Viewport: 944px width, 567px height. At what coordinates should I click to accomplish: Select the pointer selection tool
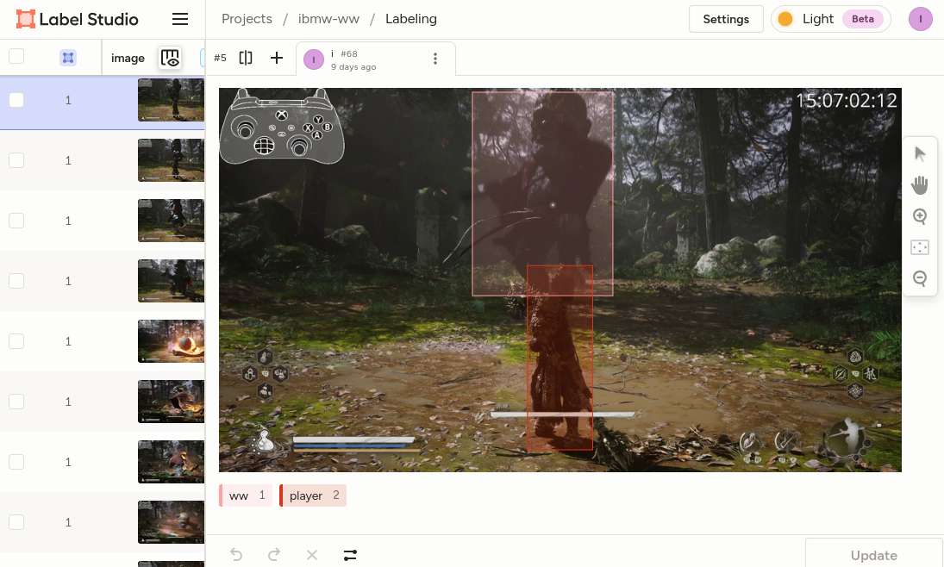point(920,154)
